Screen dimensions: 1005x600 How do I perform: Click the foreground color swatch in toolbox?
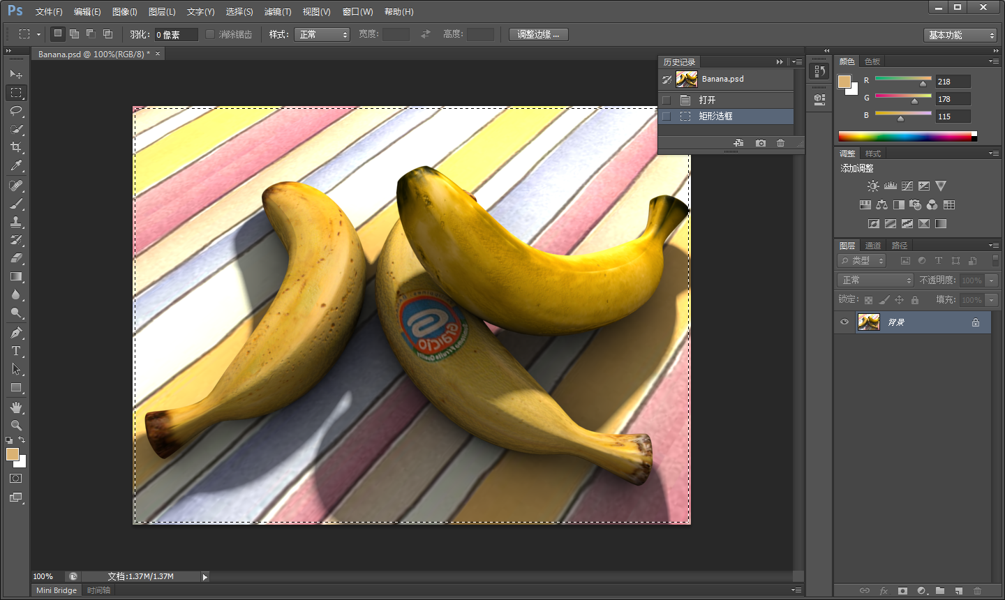point(12,454)
